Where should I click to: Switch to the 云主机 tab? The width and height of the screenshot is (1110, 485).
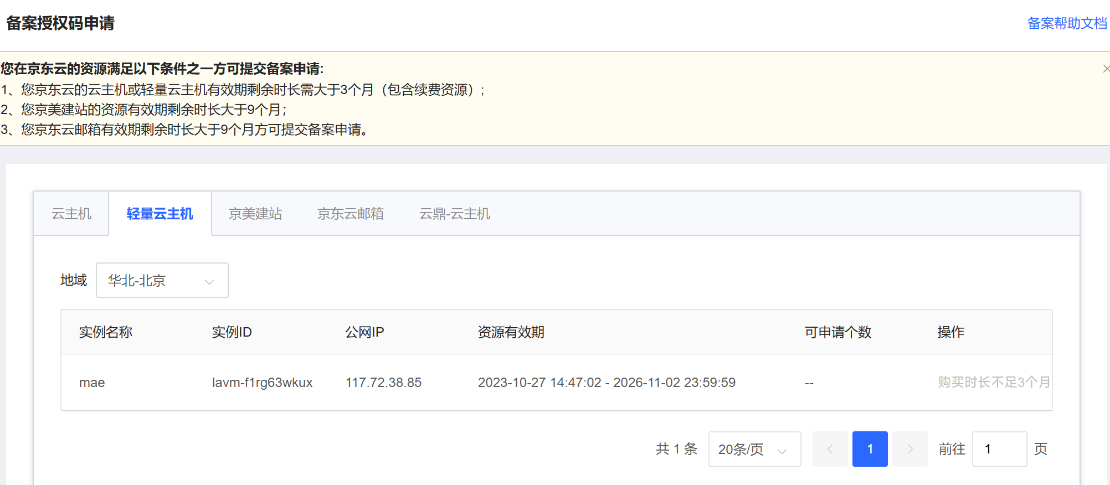71,214
